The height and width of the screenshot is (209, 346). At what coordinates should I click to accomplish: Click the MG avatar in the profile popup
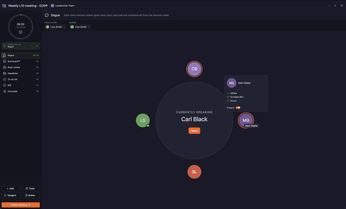(231, 83)
